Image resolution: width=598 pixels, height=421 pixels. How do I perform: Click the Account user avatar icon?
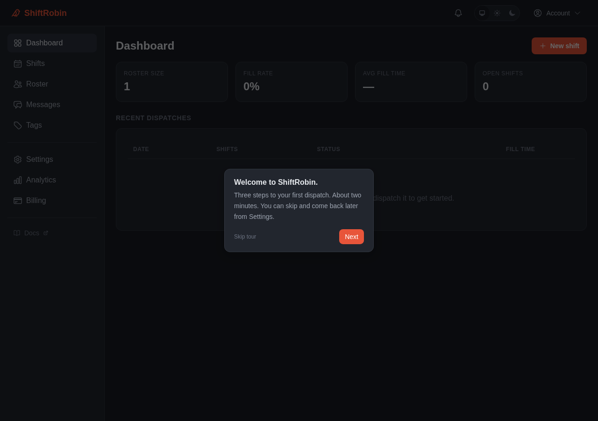tap(538, 13)
